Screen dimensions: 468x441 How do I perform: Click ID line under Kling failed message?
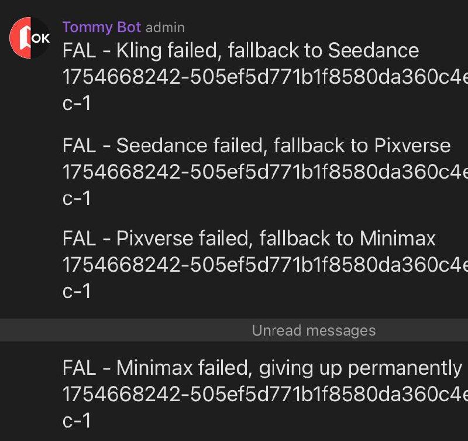(264, 78)
